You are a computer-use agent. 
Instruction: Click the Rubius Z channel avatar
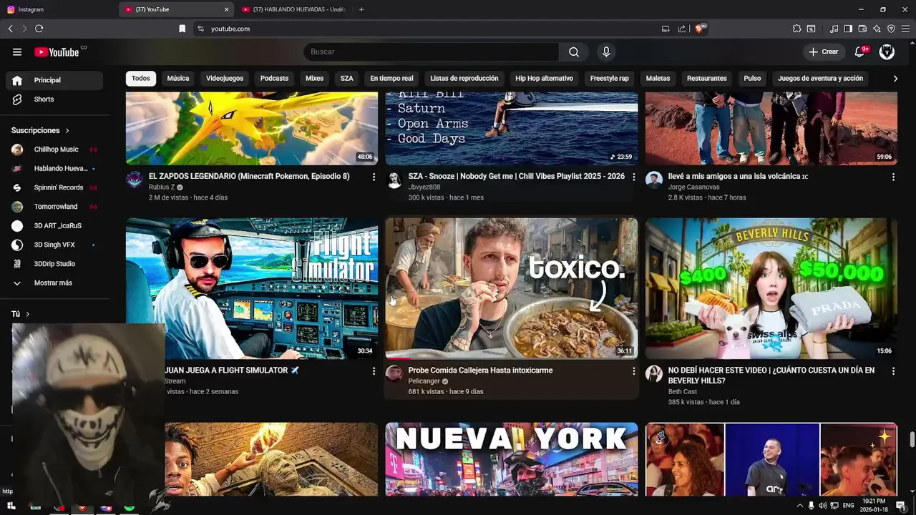tap(135, 180)
